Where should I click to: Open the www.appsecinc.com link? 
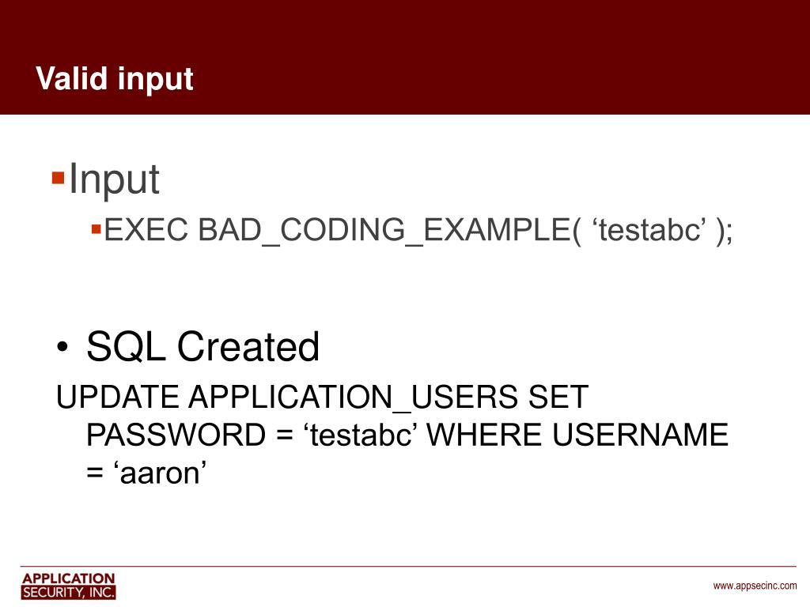(x=755, y=586)
